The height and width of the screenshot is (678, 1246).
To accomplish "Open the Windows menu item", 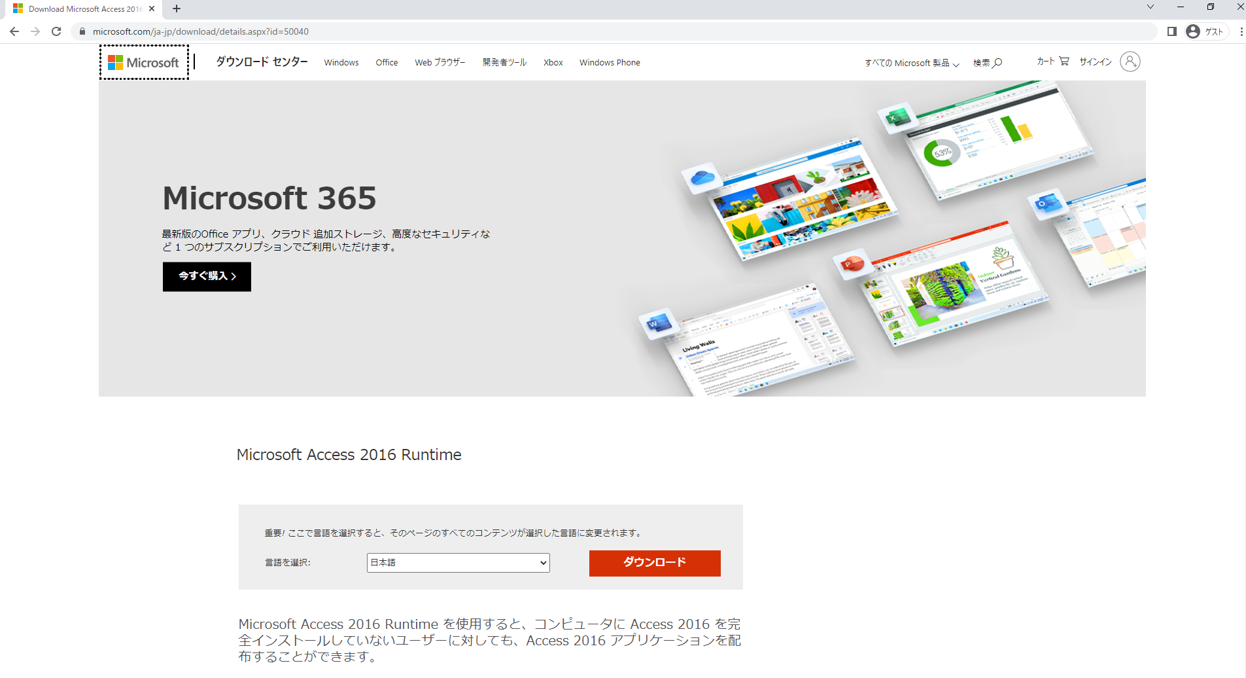I will click(x=341, y=63).
